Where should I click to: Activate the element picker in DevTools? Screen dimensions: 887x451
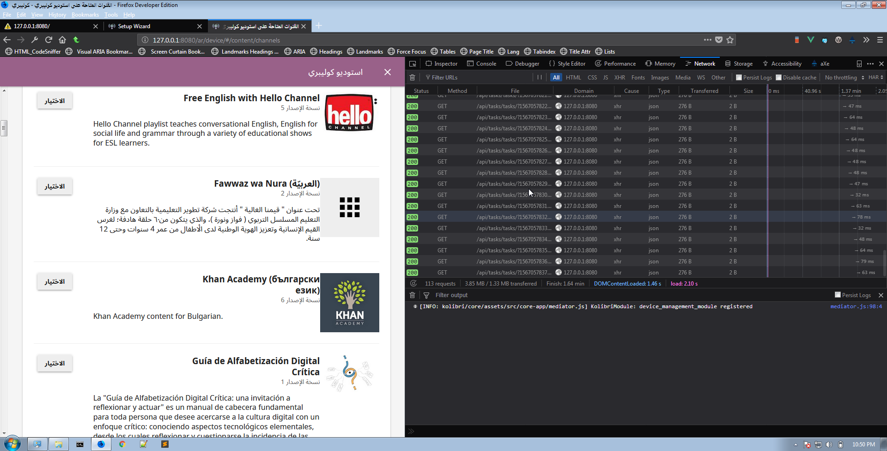point(412,63)
